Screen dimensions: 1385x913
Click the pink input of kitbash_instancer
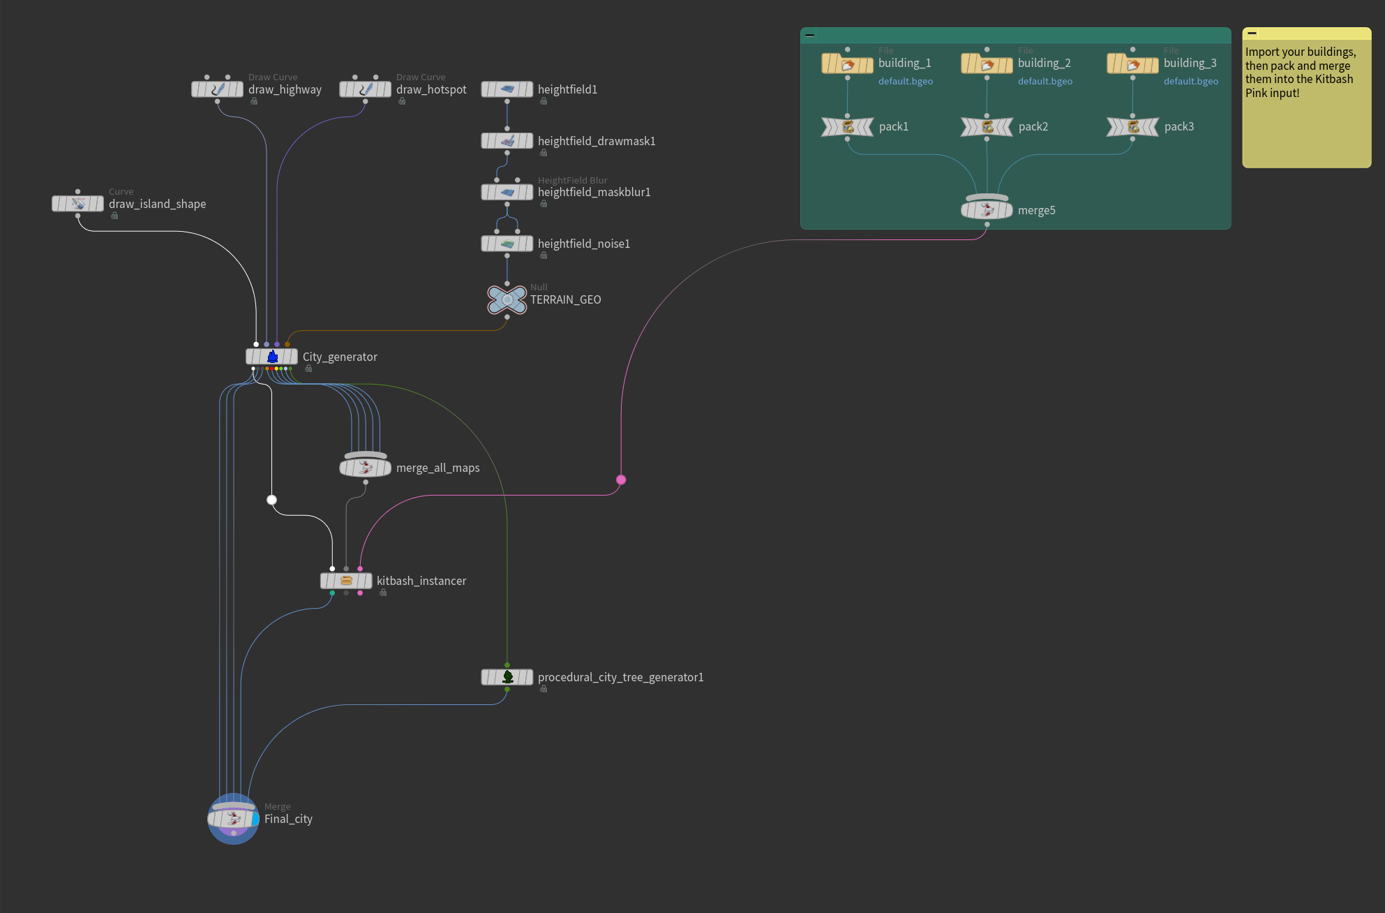(360, 568)
